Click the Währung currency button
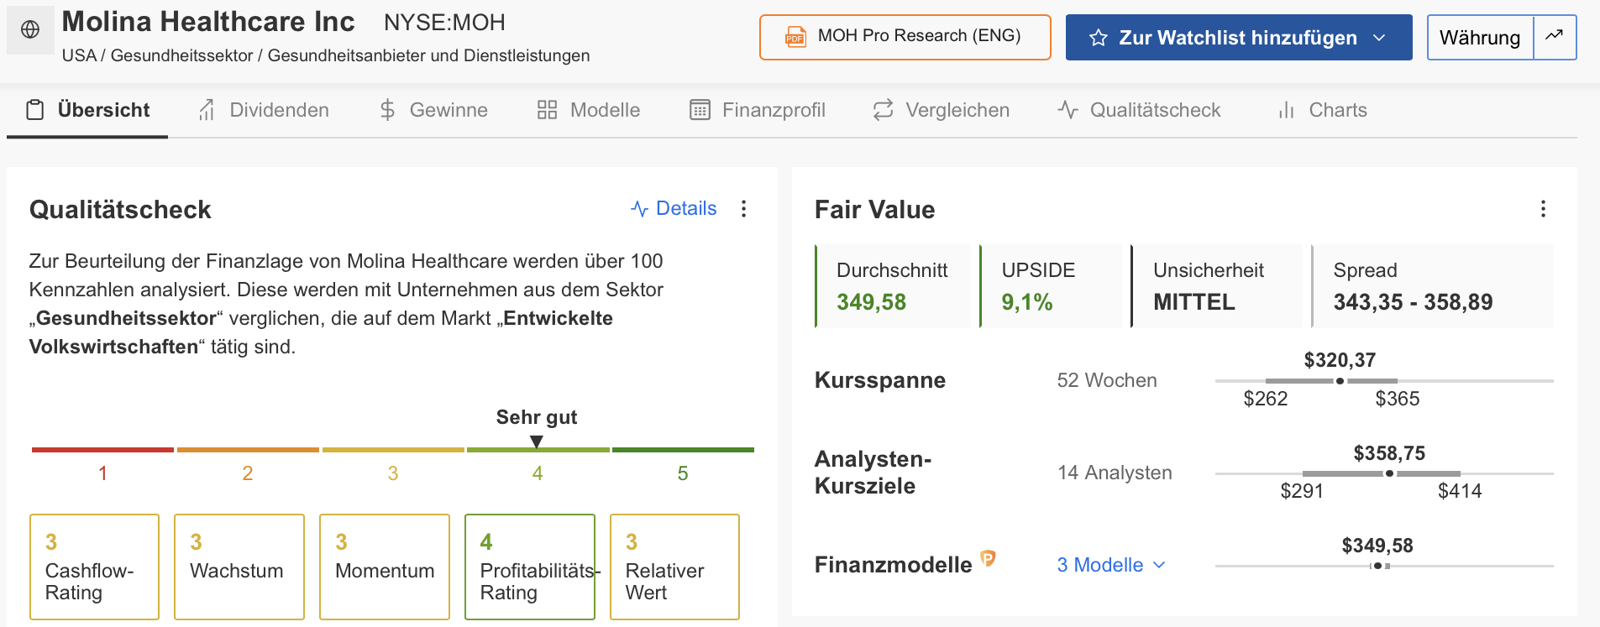The image size is (1600, 627). (x=1480, y=38)
